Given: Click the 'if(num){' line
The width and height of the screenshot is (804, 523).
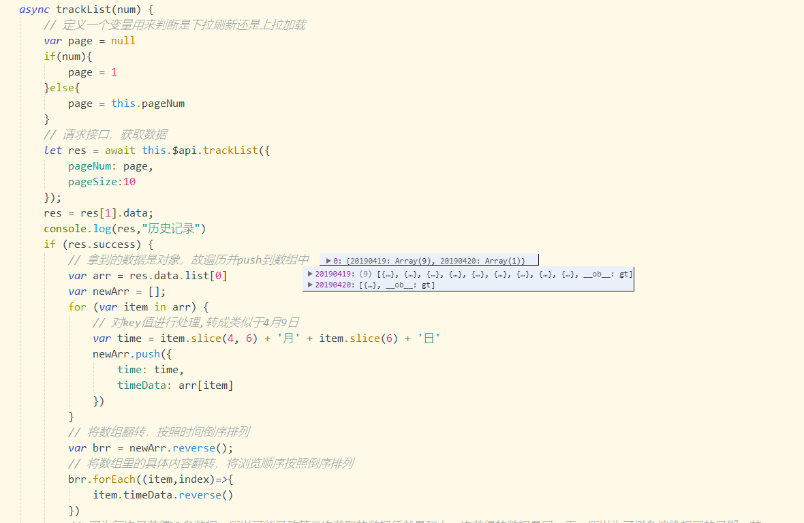Looking at the screenshot, I should pos(68,57).
